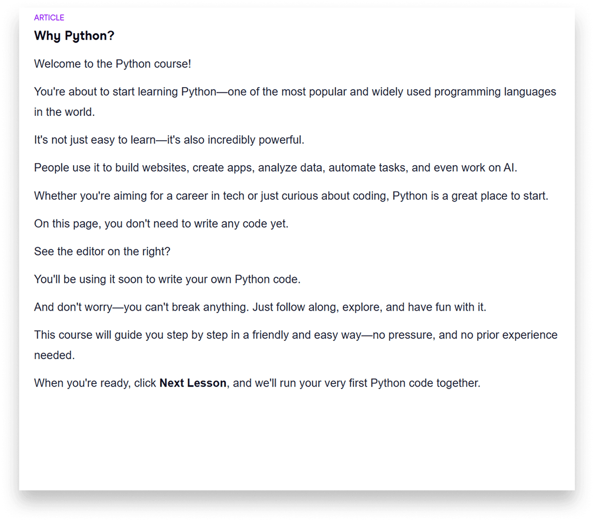This screenshot has height=521, width=594.
Task: Click the line "You'll be using it soon"
Action: pyautogui.click(x=96, y=280)
